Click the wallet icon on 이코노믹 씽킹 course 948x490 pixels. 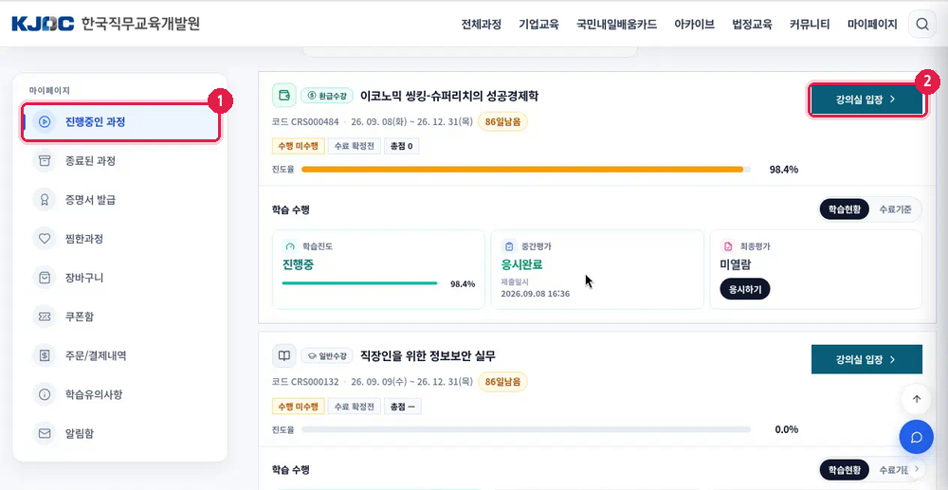point(284,95)
